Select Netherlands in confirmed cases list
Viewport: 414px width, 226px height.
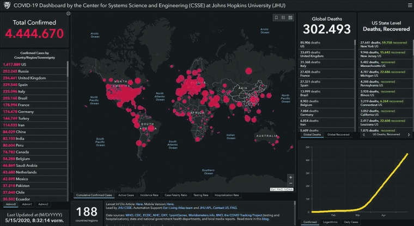[34, 172]
